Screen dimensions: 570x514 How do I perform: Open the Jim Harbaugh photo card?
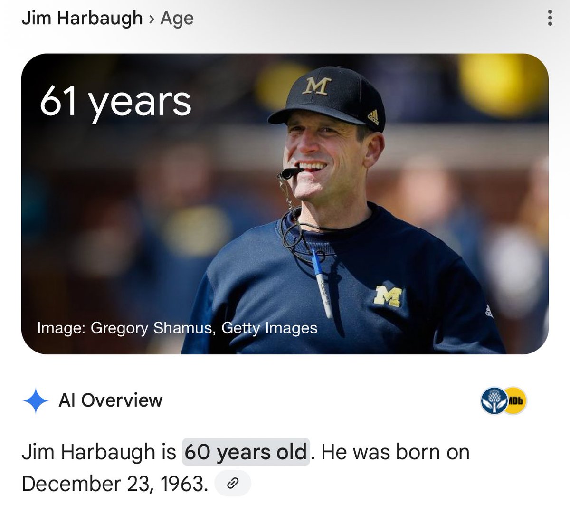[285, 204]
